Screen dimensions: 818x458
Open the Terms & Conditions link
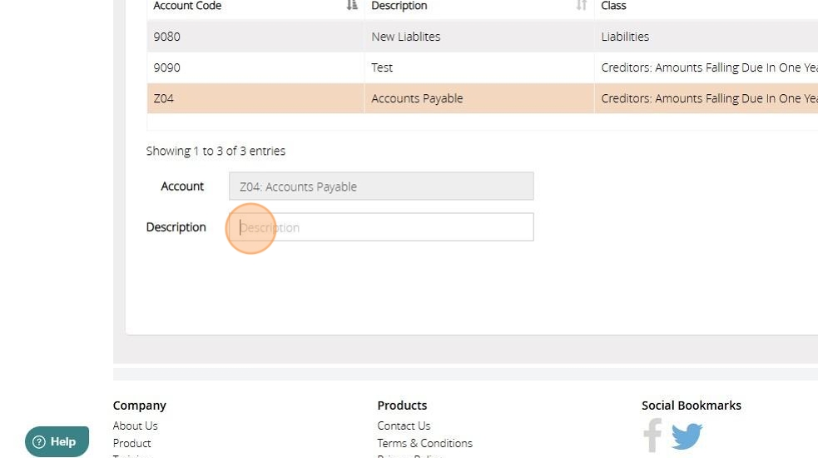(x=424, y=443)
